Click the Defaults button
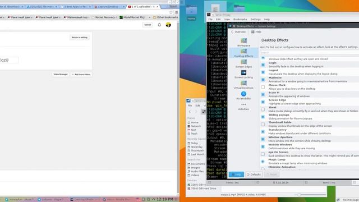This screenshot has height=202, width=359. coord(254,175)
